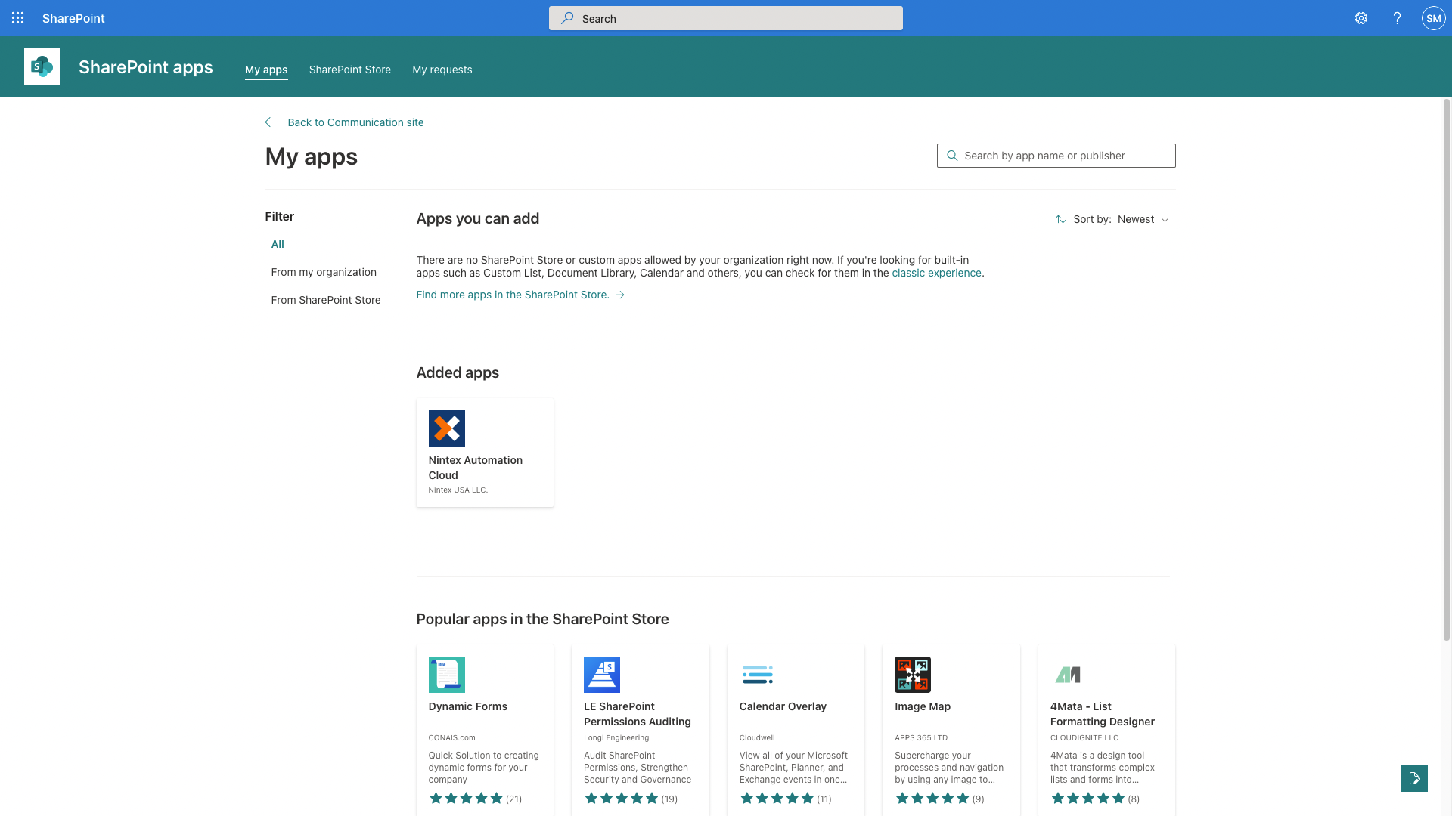The image size is (1452, 816).
Task: Click the Help question mark icon
Action: point(1397,18)
